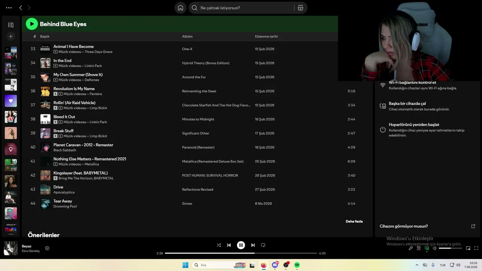Select the track My Own Summer (Shove It)
This screenshot has width=482, height=271.
click(x=78, y=75)
